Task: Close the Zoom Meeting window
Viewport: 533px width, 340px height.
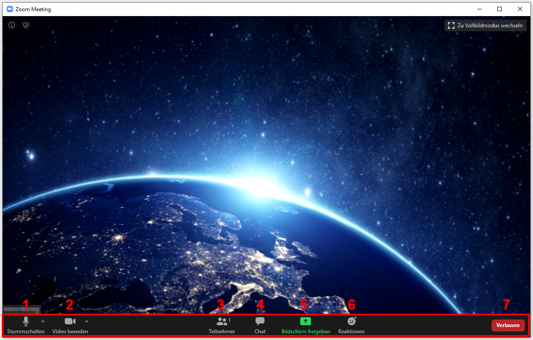Action: click(x=520, y=9)
